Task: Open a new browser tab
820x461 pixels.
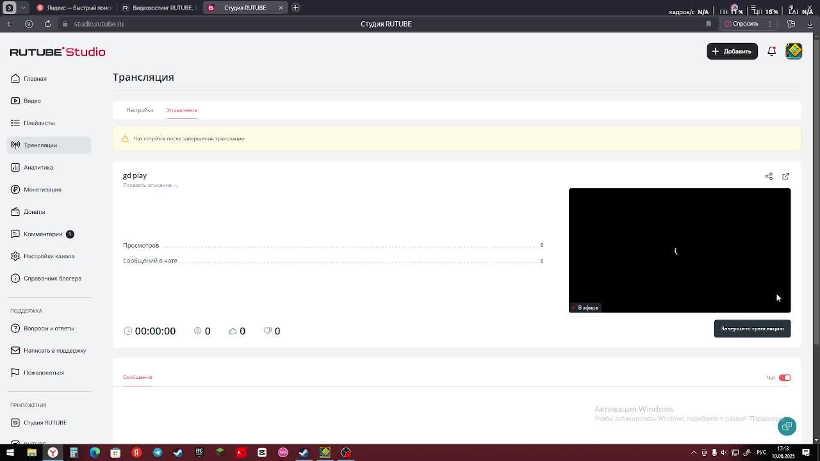Action: click(x=295, y=8)
